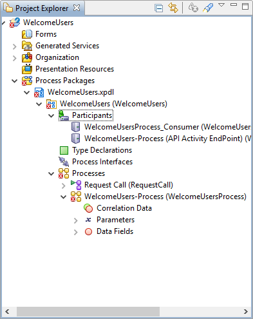
Task: Click the Forms folder icon
Action: (x=27, y=34)
